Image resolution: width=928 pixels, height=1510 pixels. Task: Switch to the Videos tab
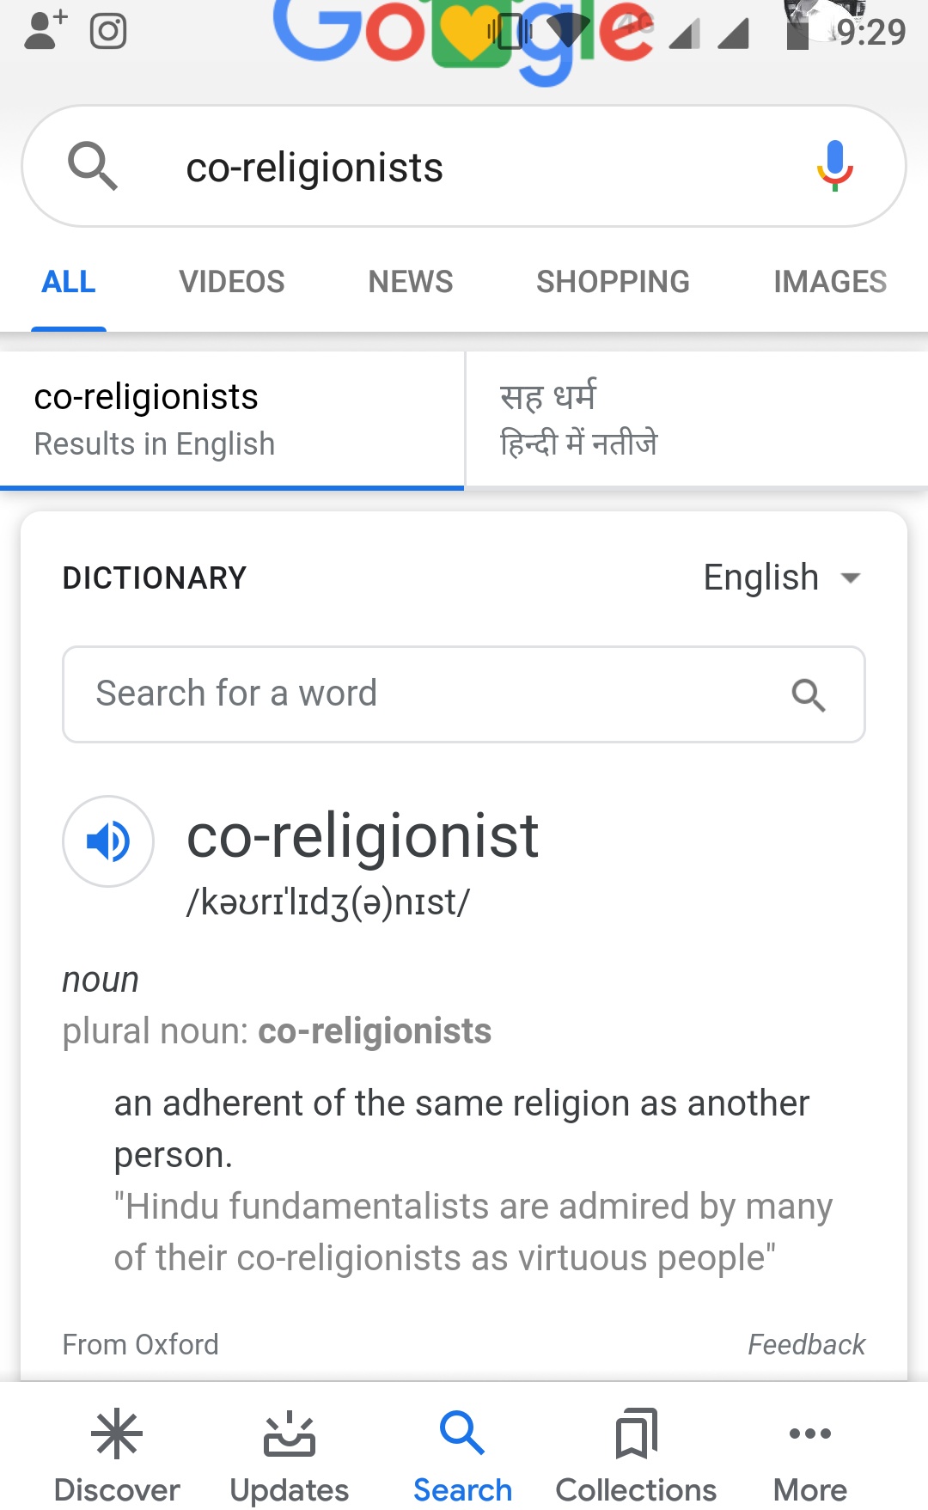[x=231, y=282]
